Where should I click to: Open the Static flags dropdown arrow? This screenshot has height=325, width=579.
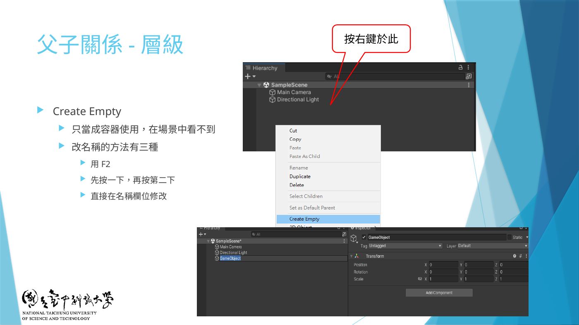[x=527, y=238]
